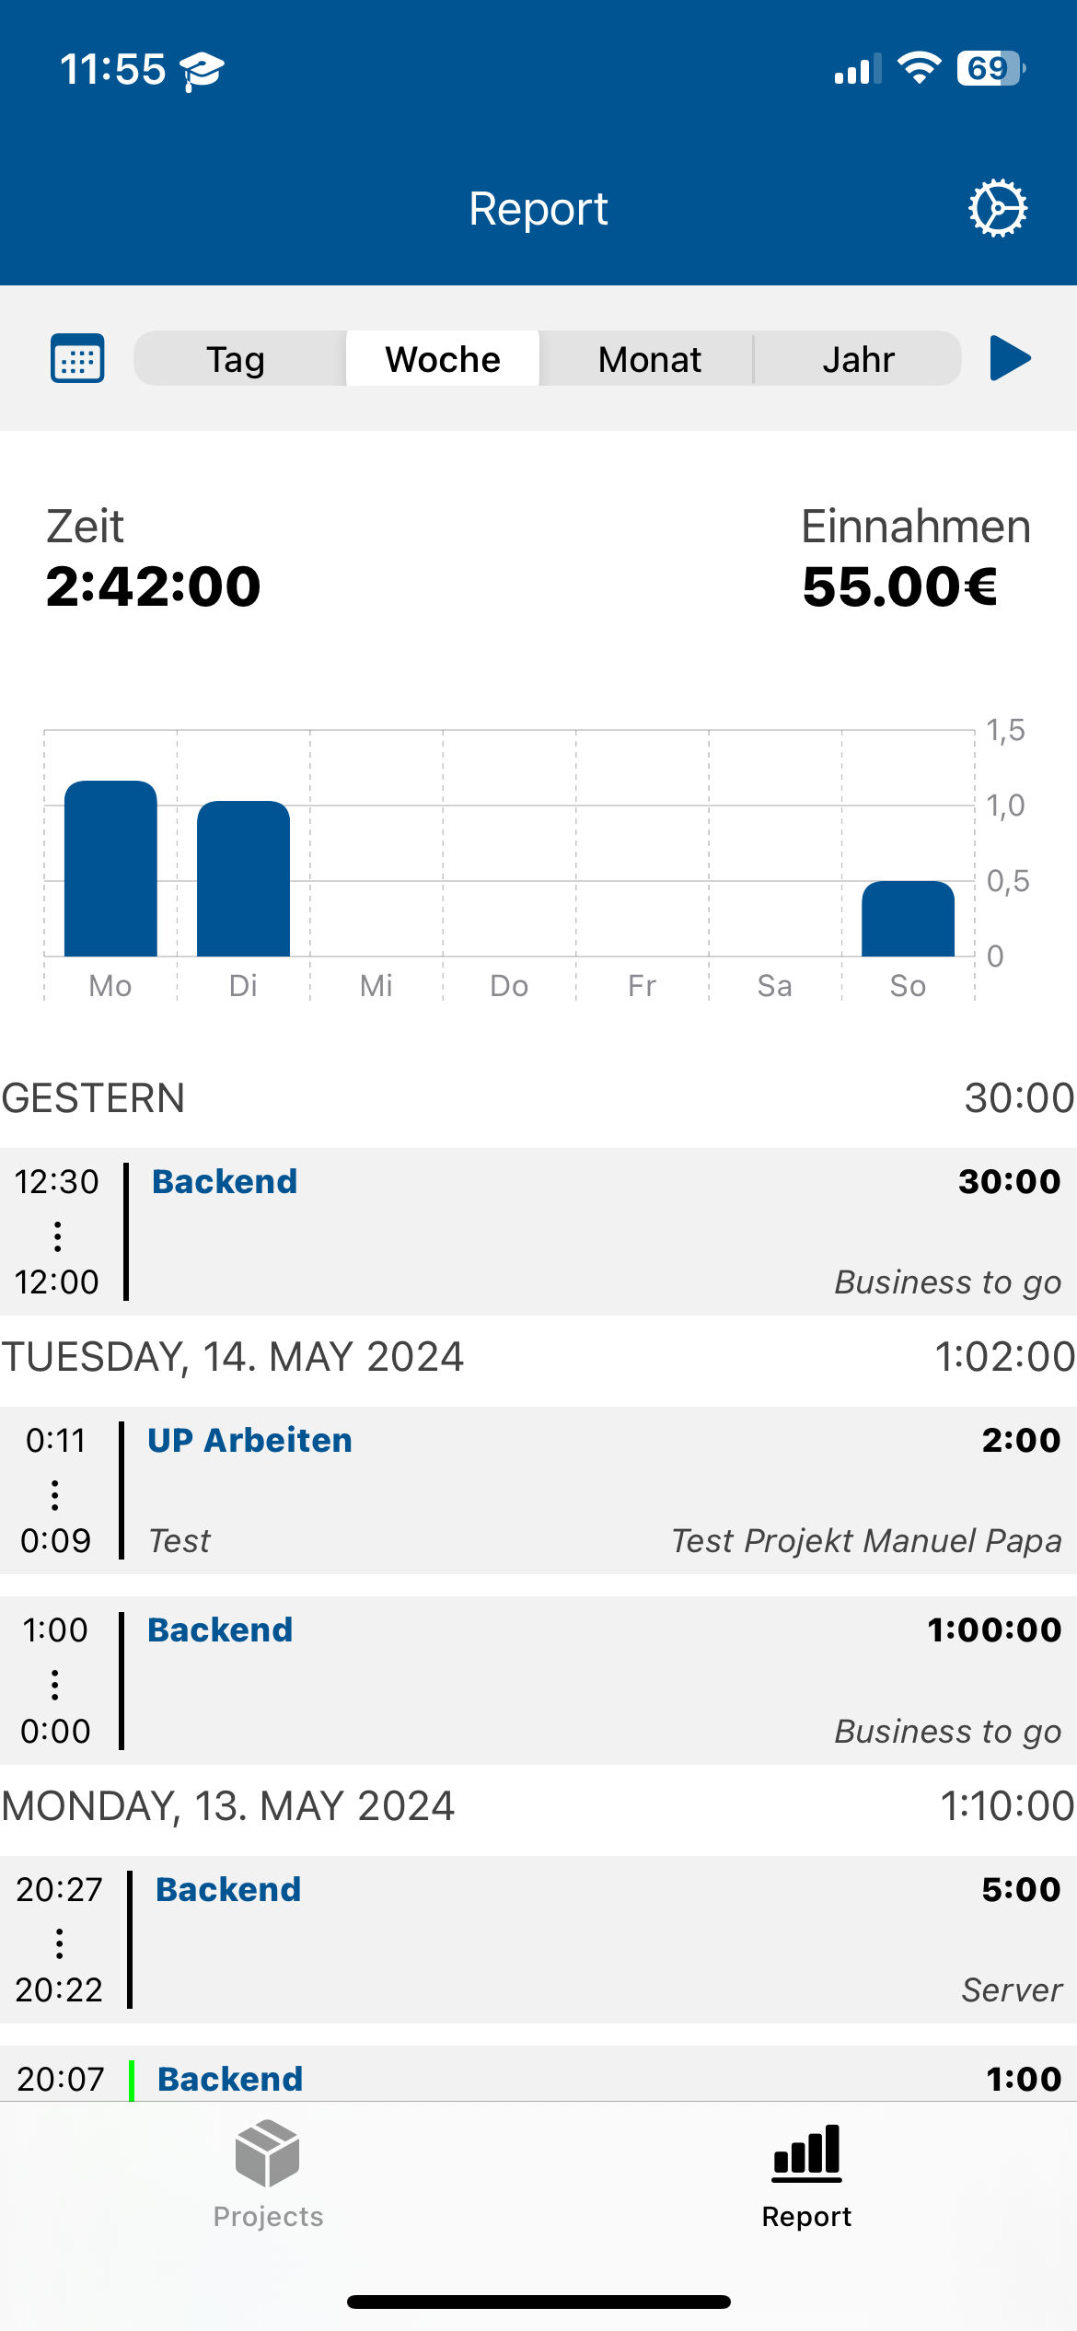The height and width of the screenshot is (2331, 1077).
Task: Tap the battery indicator icon
Action: point(991,69)
